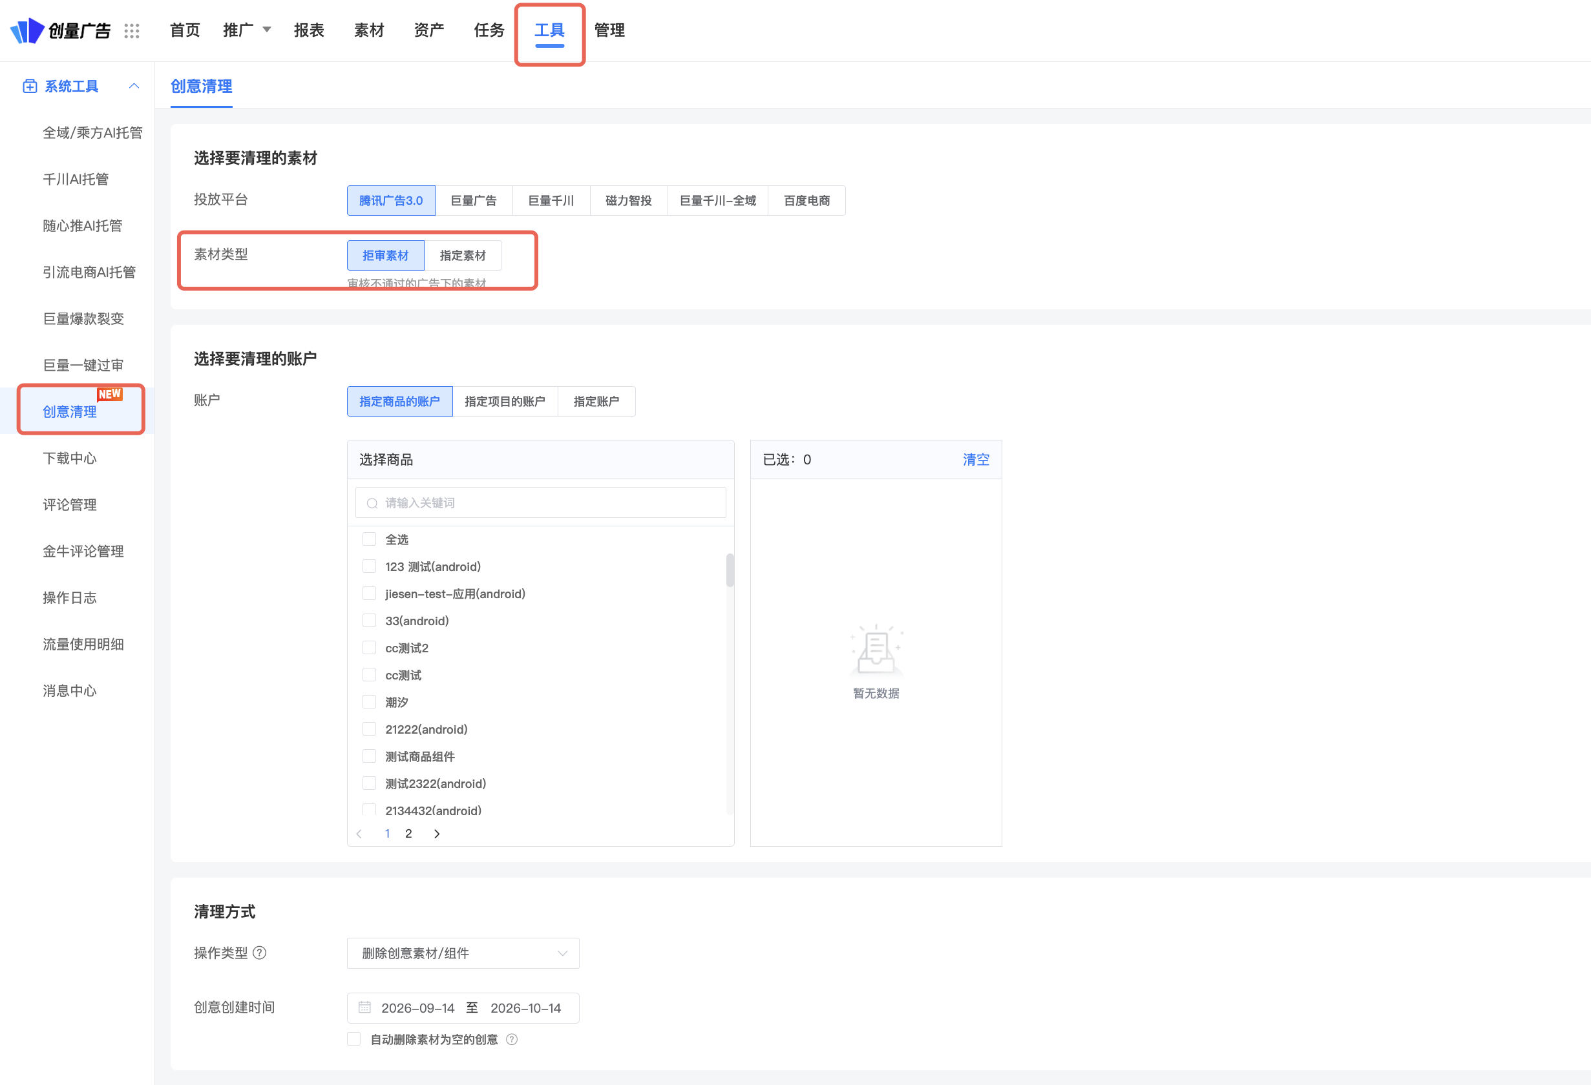Select the 创意清理 page tab
1591x1085 pixels.
pyautogui.click(x=201, y=86)
